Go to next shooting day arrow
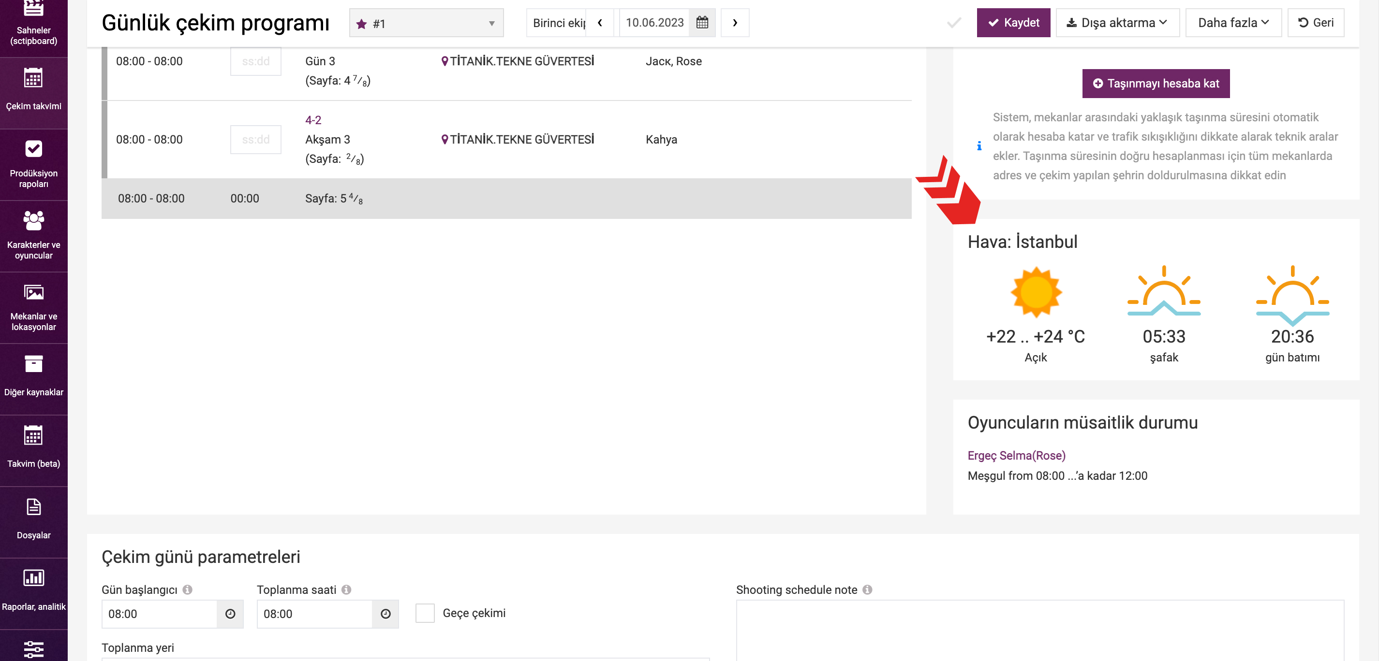 click(734, 22)
